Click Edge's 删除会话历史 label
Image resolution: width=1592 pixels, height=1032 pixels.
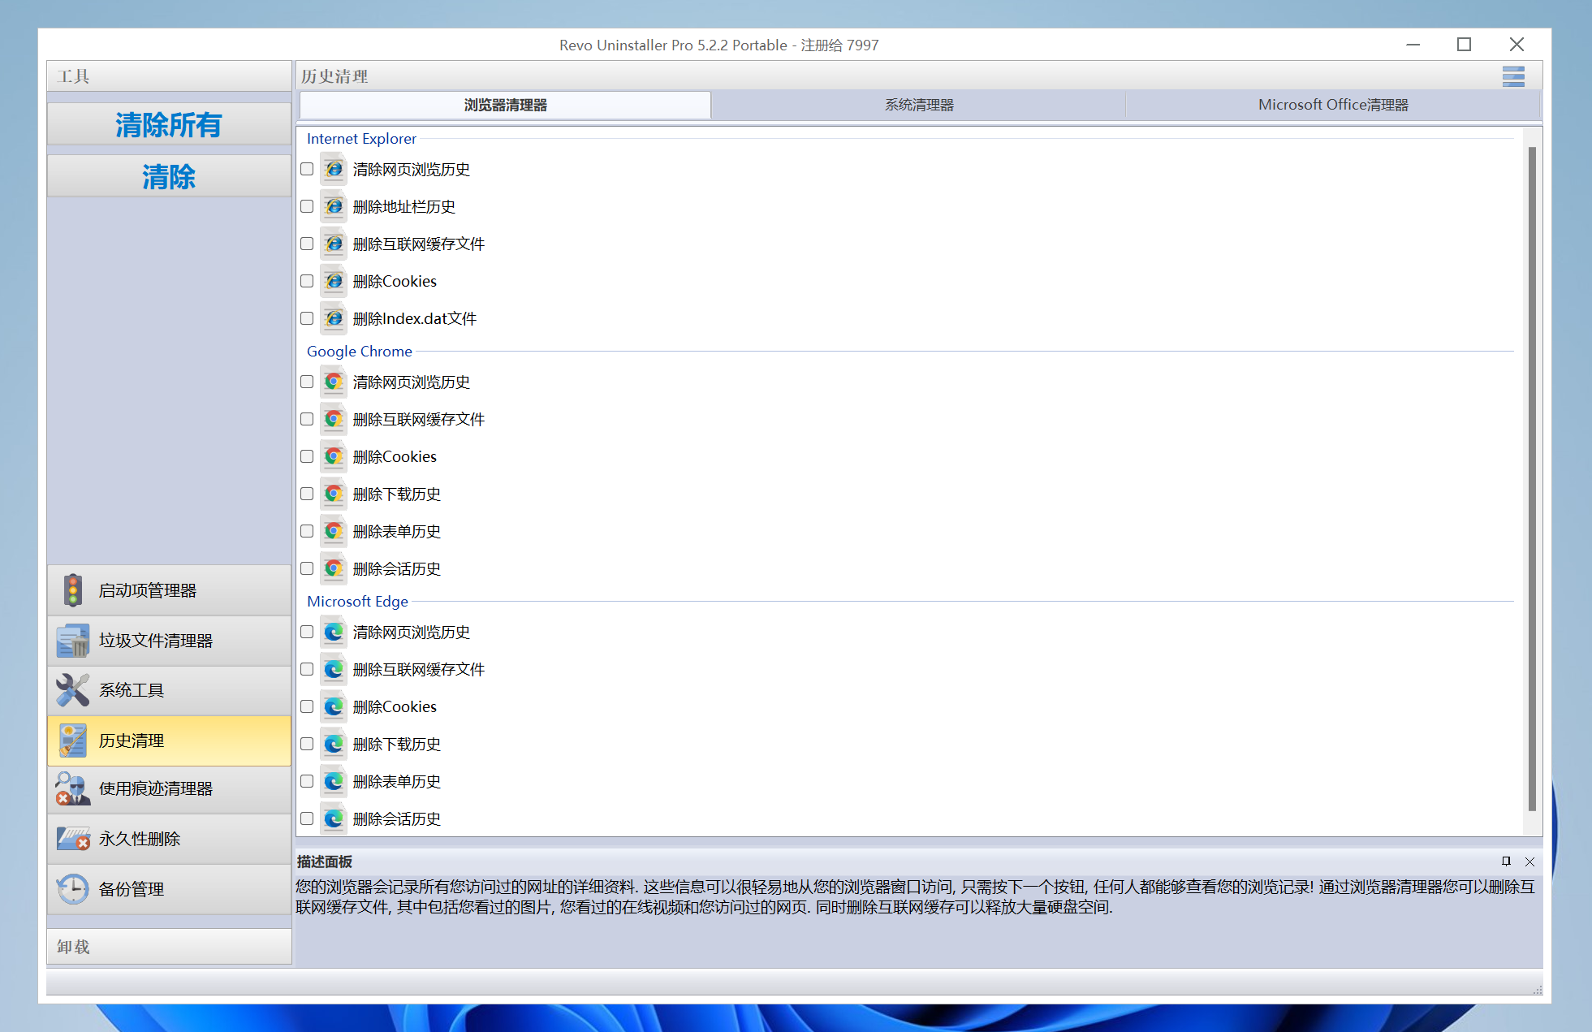pyautogui.click(x=397, y=818)
